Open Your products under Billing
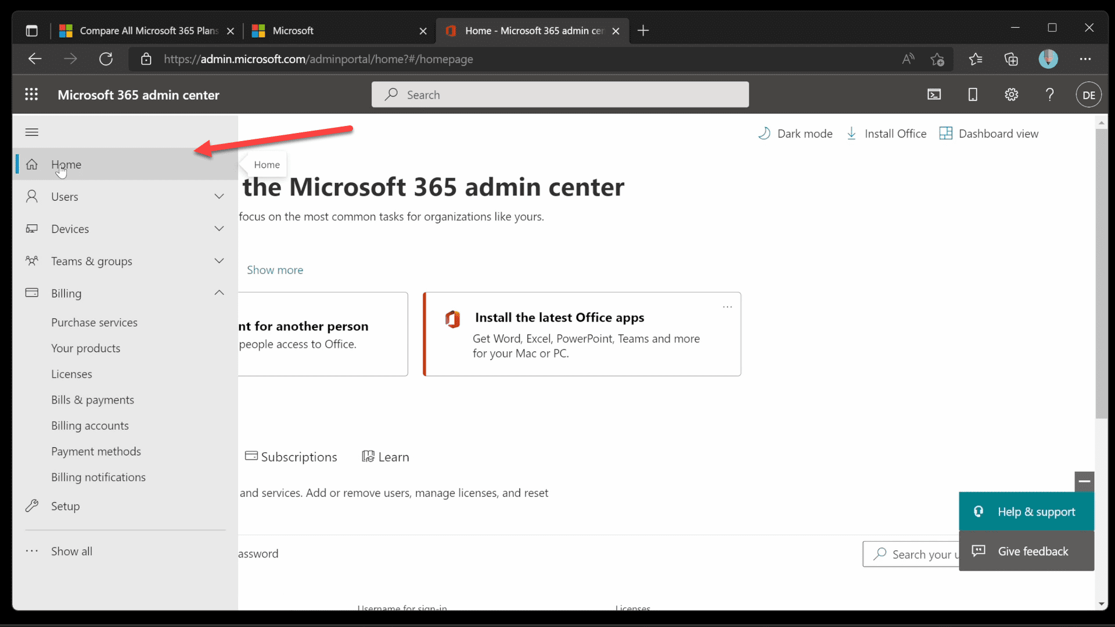The image size is (1115, 627). pyautogui.click(x=86, y=348)
